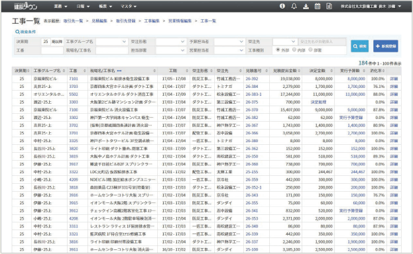Sort by 決定金額 column sort arrows
413x254 pixels.
point(331,71)
